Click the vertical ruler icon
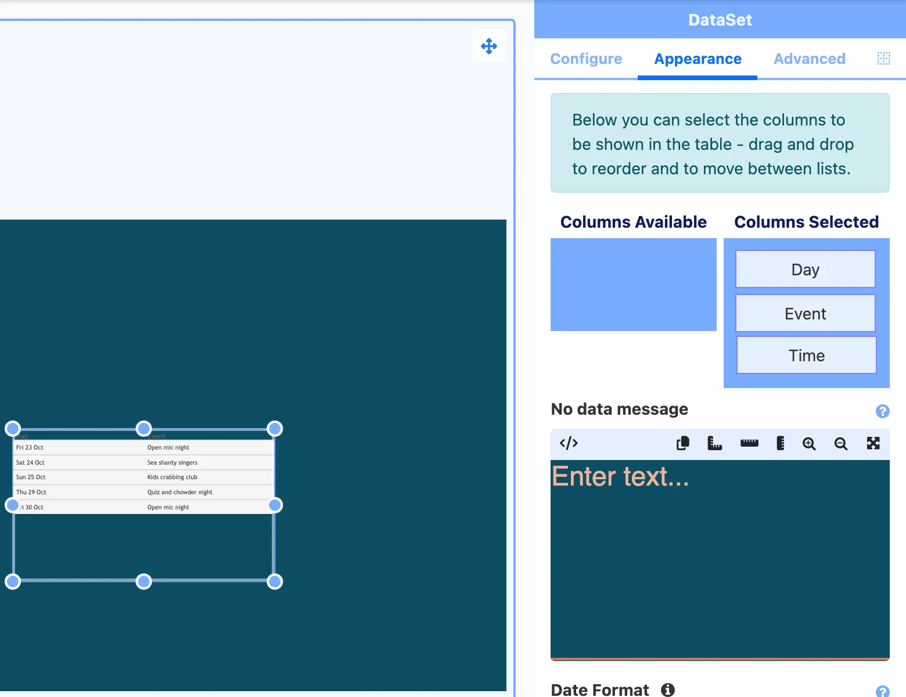 click(781, 444)
